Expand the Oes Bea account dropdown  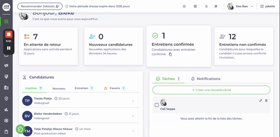click(x=252, y=6)
